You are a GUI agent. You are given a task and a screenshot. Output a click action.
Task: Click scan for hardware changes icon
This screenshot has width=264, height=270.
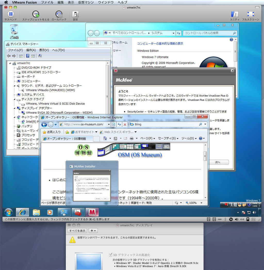point(40,56)
